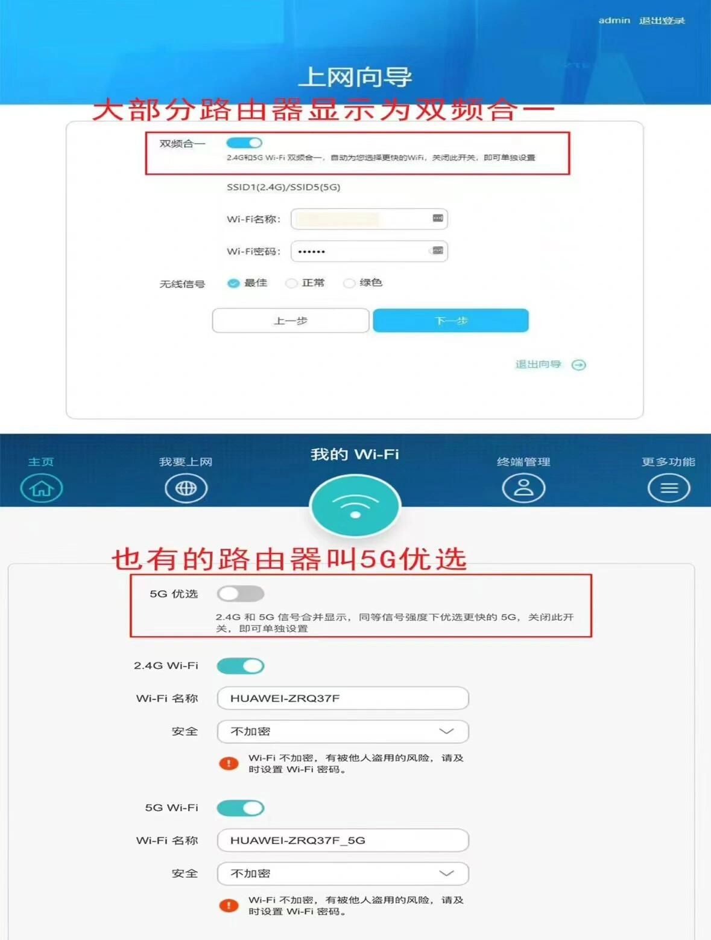Click the 下一步 button
This screenshot has height=940, width=711.
pyautogui.click(x=450, y=321)
